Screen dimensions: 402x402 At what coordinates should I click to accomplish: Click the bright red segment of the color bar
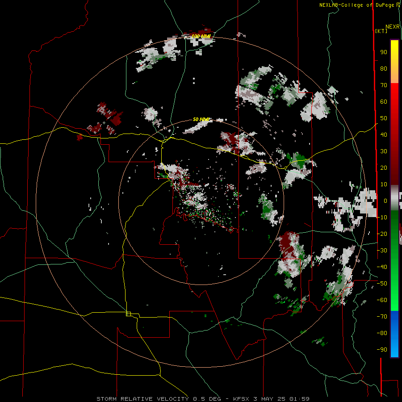pos(394,107)
